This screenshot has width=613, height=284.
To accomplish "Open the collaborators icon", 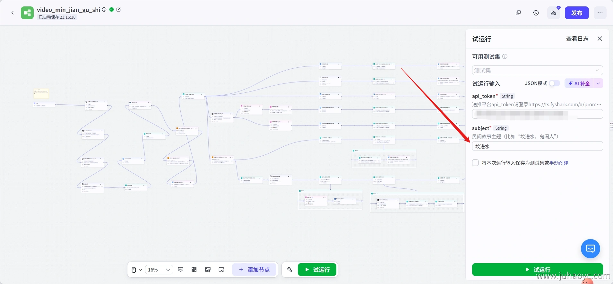I will click(554, 13).
